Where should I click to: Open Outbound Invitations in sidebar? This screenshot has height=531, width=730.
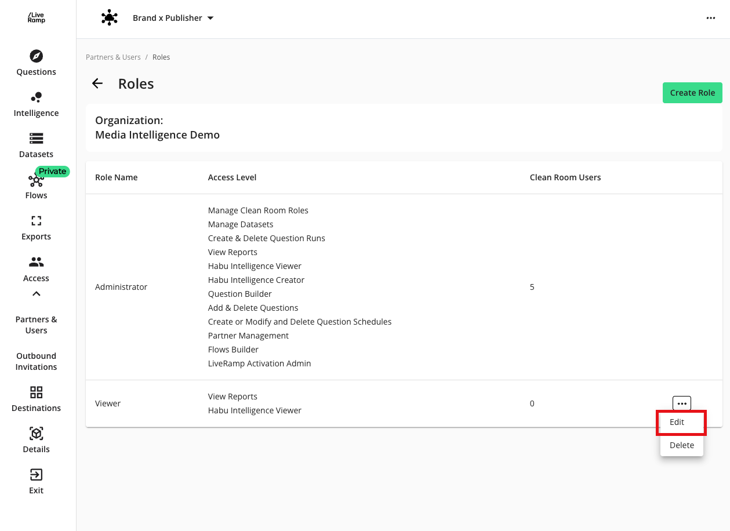36,361
